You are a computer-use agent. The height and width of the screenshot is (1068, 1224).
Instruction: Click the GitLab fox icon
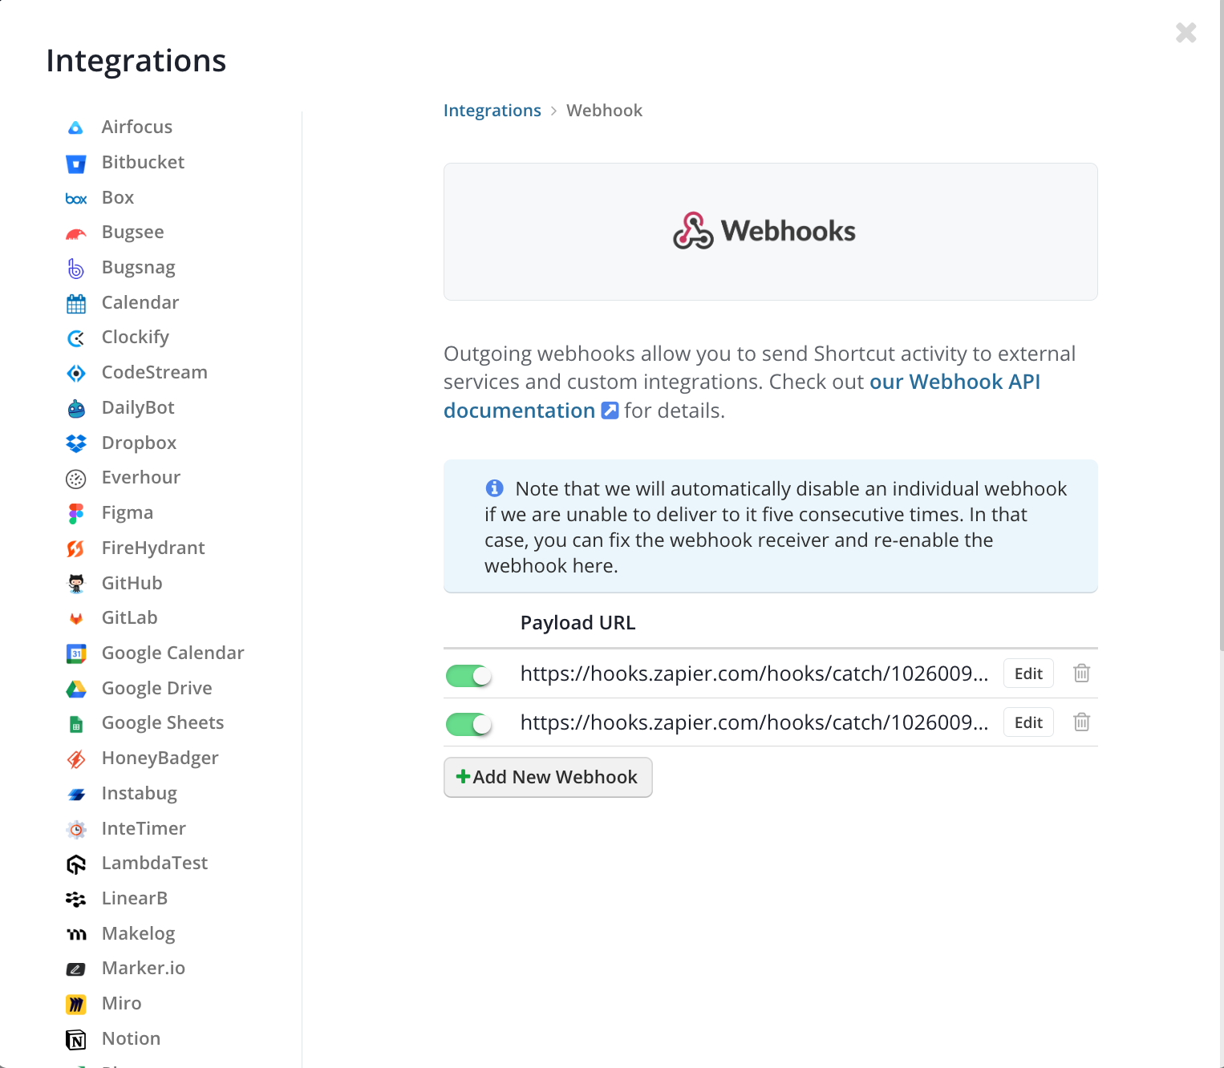(75, 619)
